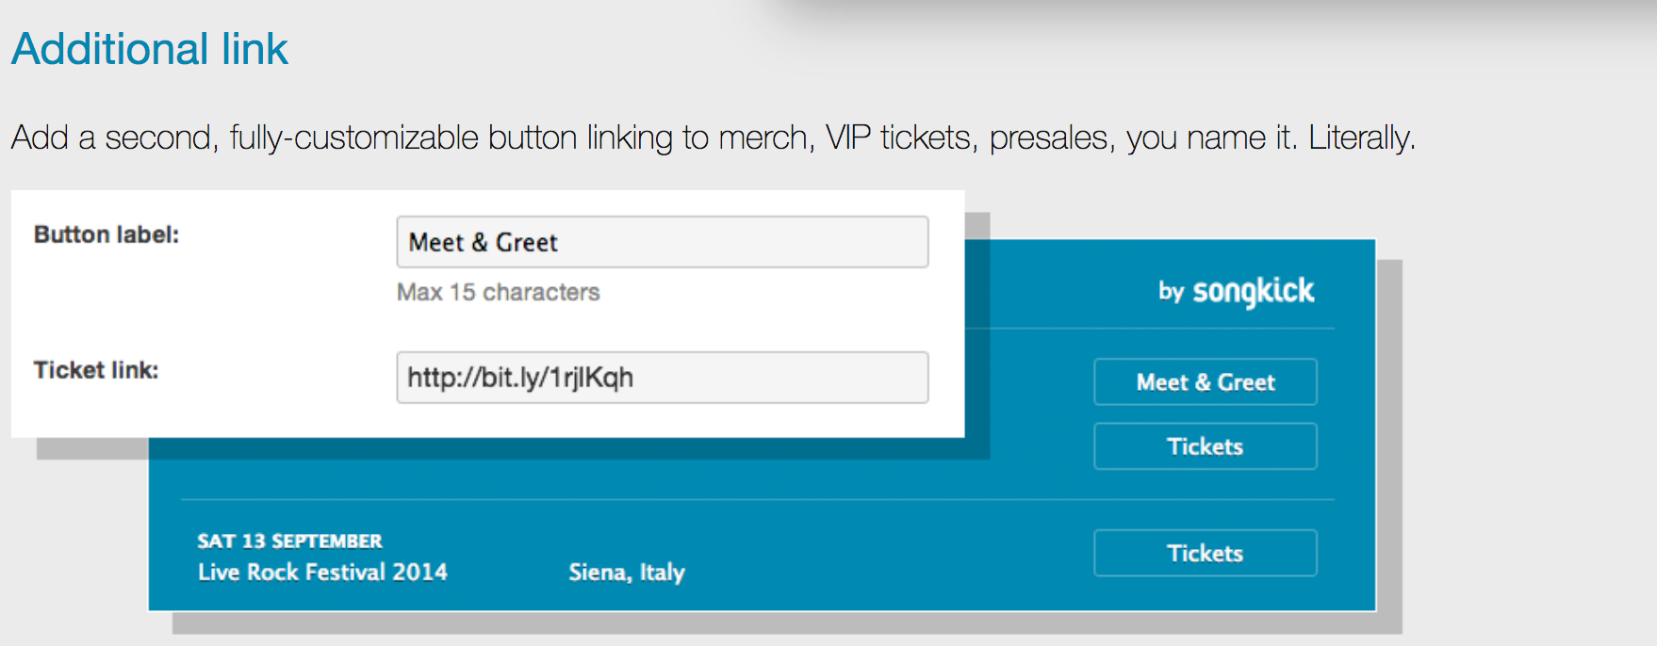
Task: Click the 'SAT 13 SEPTEMBER' date label
Action: [x=288, y=541]
